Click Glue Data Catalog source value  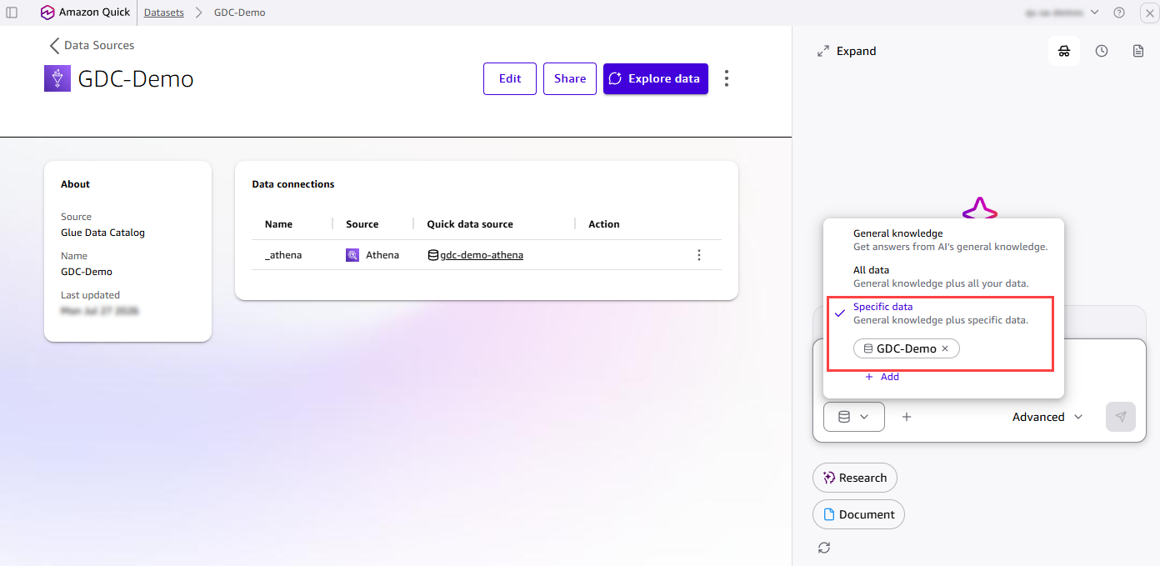(102, 233)
